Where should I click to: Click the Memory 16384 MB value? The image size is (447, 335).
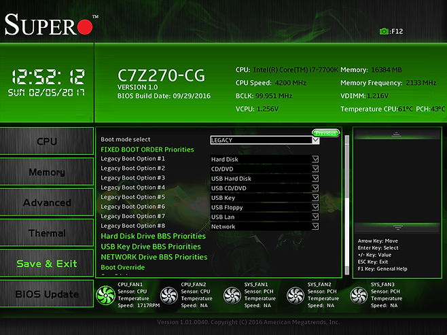pos(387,69)
